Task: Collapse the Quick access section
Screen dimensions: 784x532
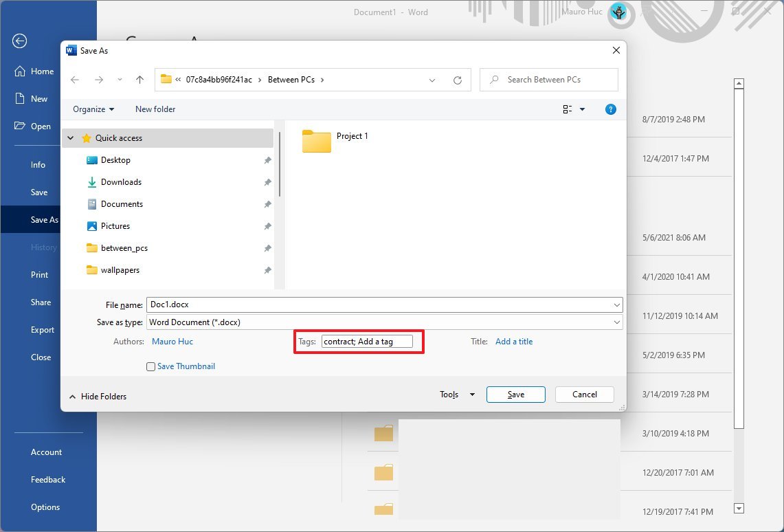Action: pos(69,137)
